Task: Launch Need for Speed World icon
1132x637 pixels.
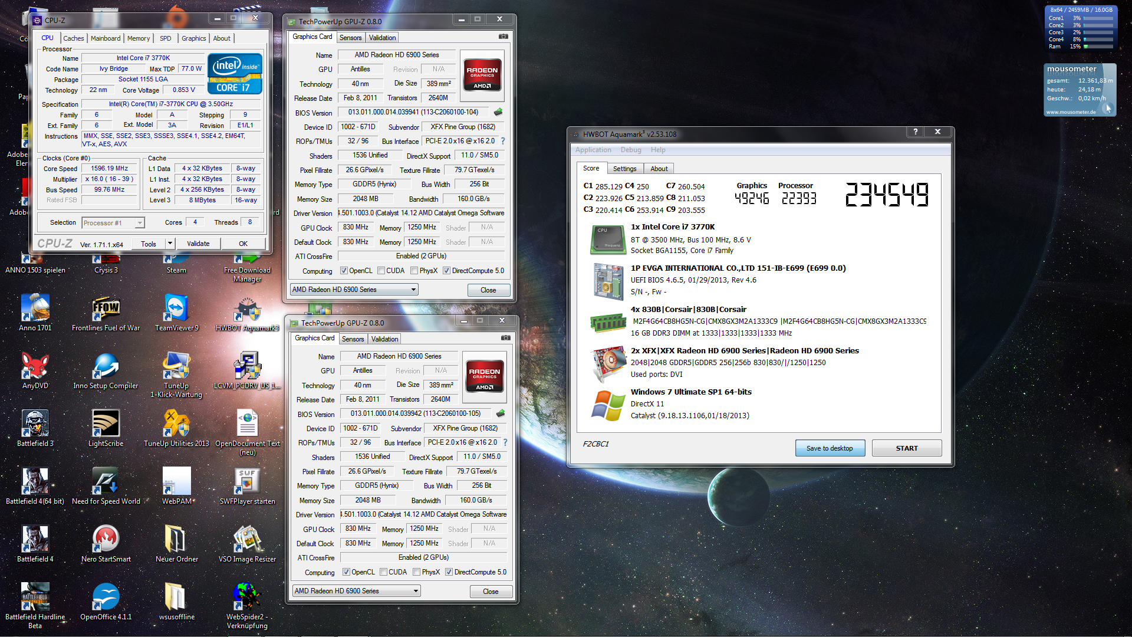Action: (x=106, y=485)
